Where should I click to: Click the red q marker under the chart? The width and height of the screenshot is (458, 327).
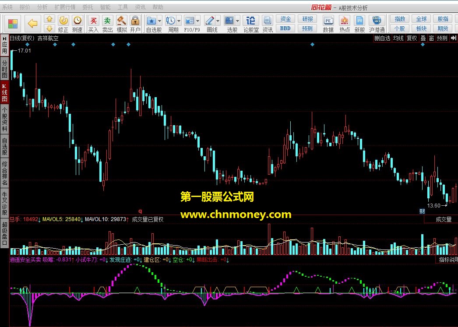(x=140, y=211)
